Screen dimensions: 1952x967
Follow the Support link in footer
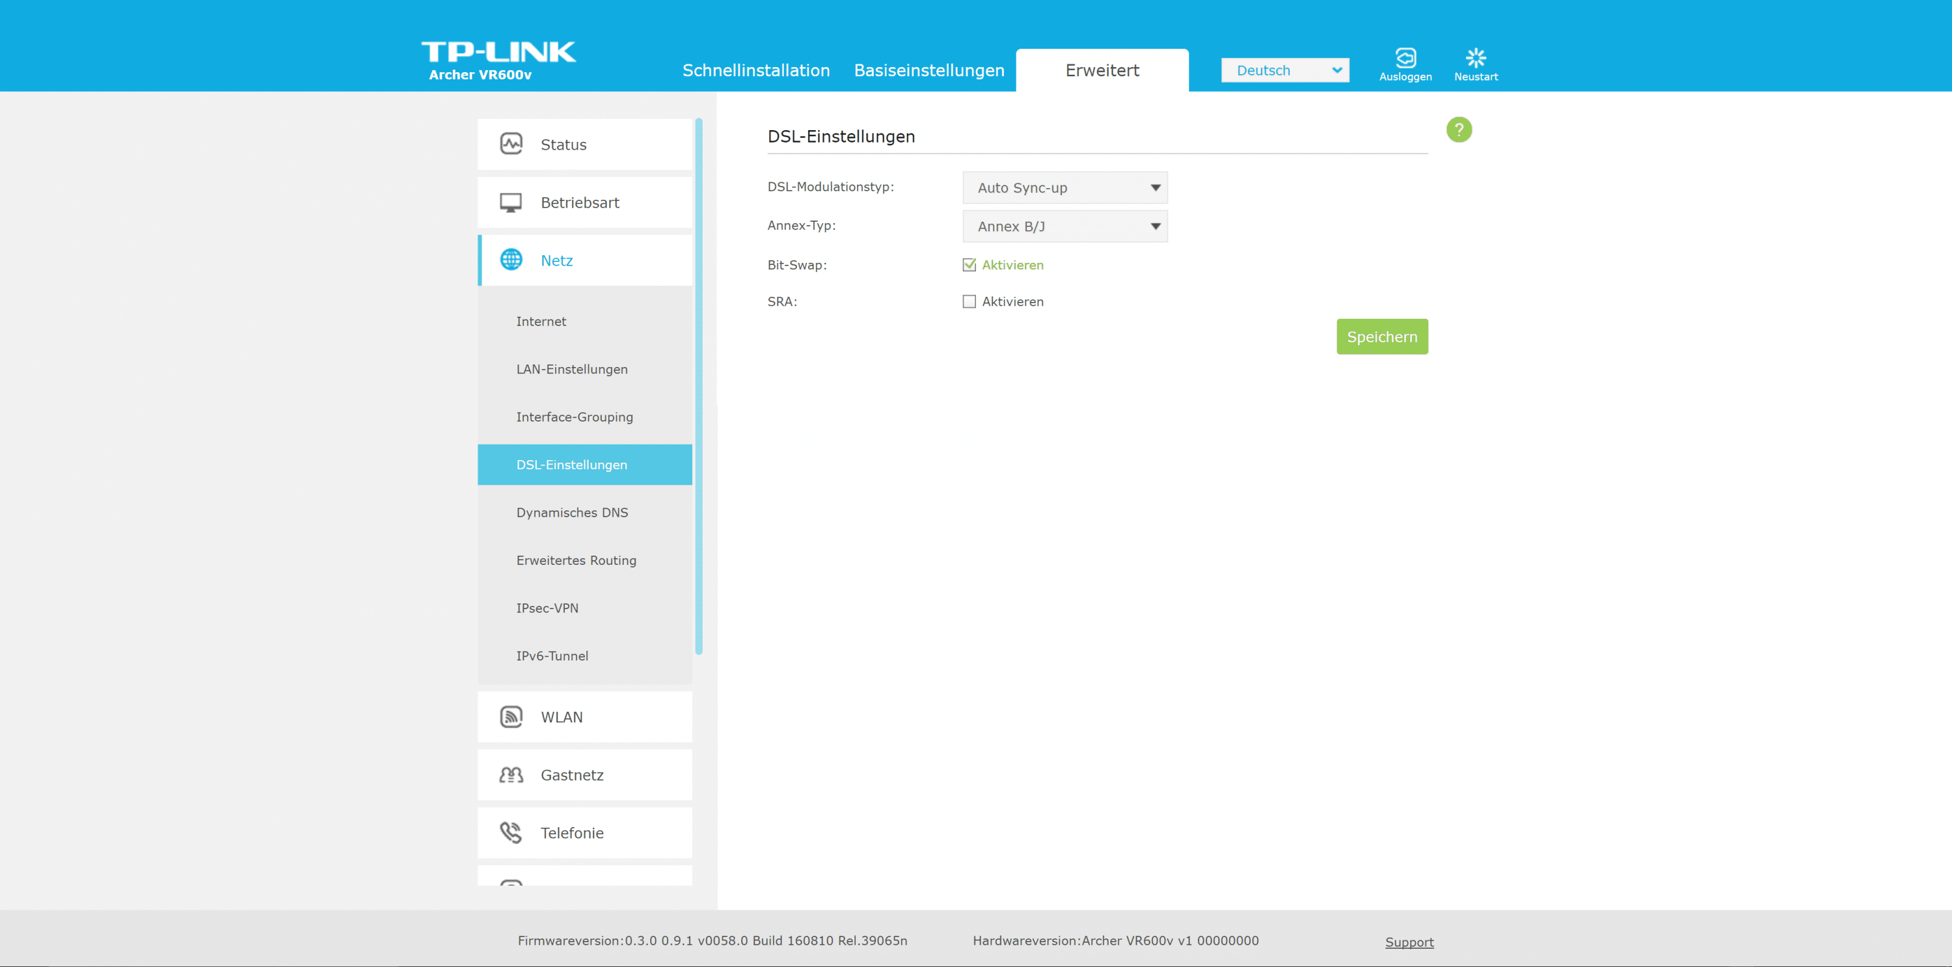1409,942
